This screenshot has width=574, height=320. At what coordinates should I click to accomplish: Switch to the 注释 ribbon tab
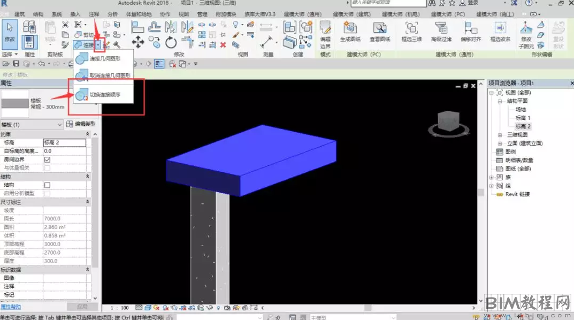point(94,14)
